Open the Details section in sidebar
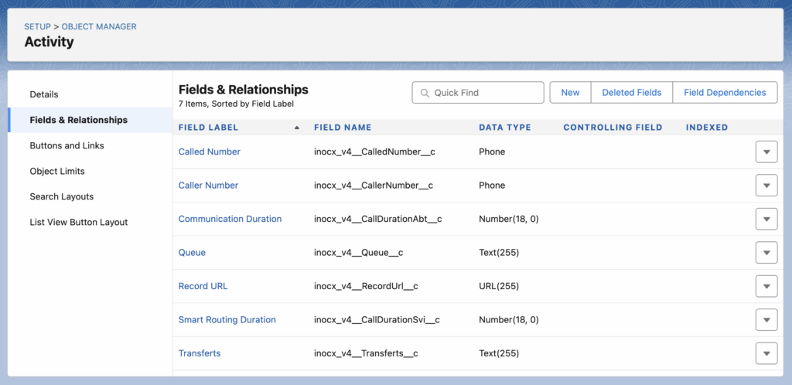Screen dimensions: 792x385 [44, 94]
